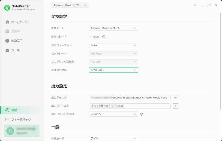Click the toolbox icon next to ツール

(x=7, y=50)
